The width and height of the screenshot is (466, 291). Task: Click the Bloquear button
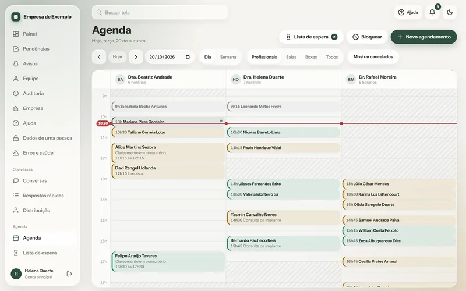click(x=367, y=37)
